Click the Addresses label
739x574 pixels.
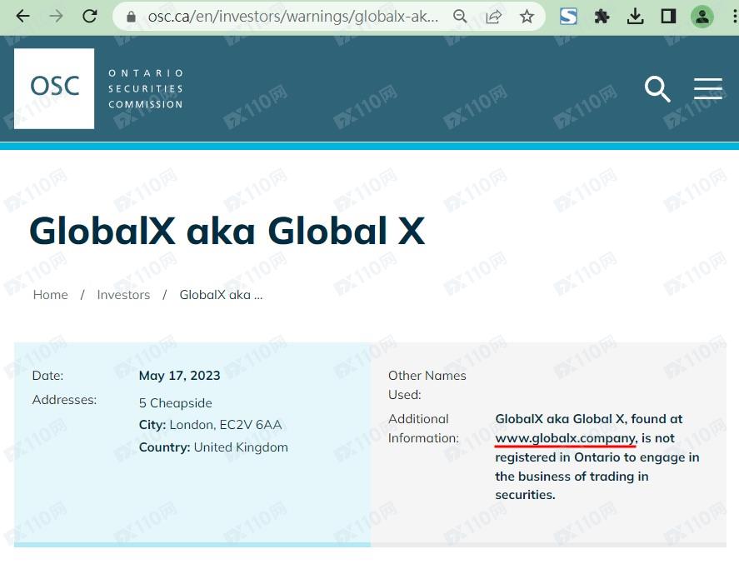(x=64, y=400)
